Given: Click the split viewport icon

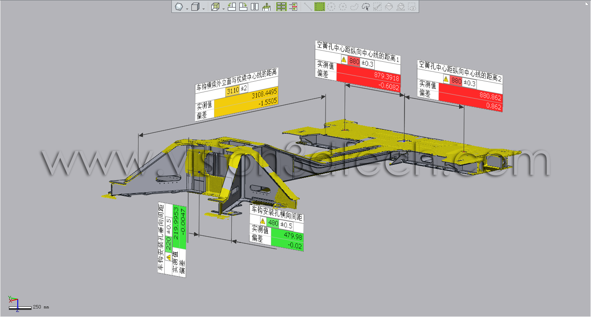Looking at the screenshot, I should [254, 7].
